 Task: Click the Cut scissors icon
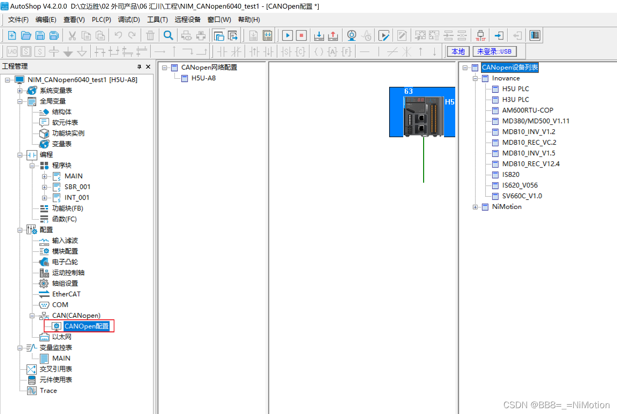[x=72, y=35]
